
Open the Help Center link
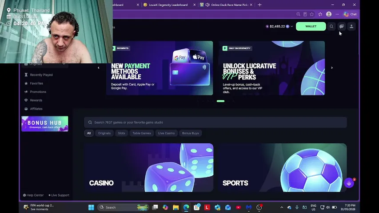tap(33, 195)
